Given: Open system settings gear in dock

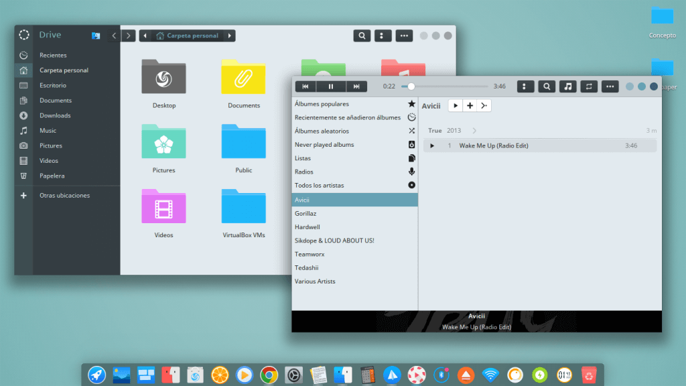Looking at the screenshot, I should [x=293, y=375].
